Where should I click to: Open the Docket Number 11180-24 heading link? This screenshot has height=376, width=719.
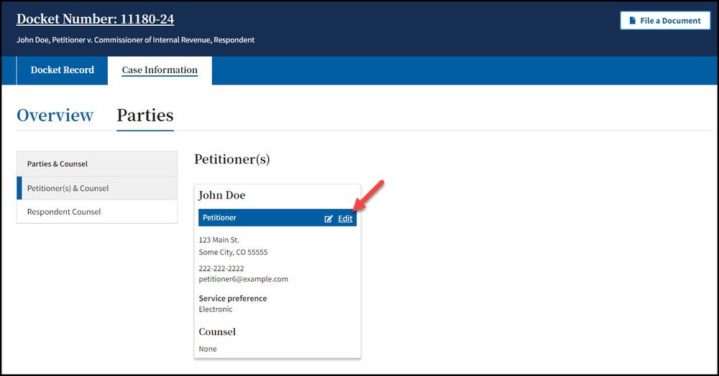tap(95, 19)
